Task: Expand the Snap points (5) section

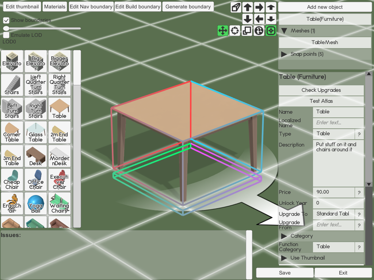Action: (x=284, y=54)
